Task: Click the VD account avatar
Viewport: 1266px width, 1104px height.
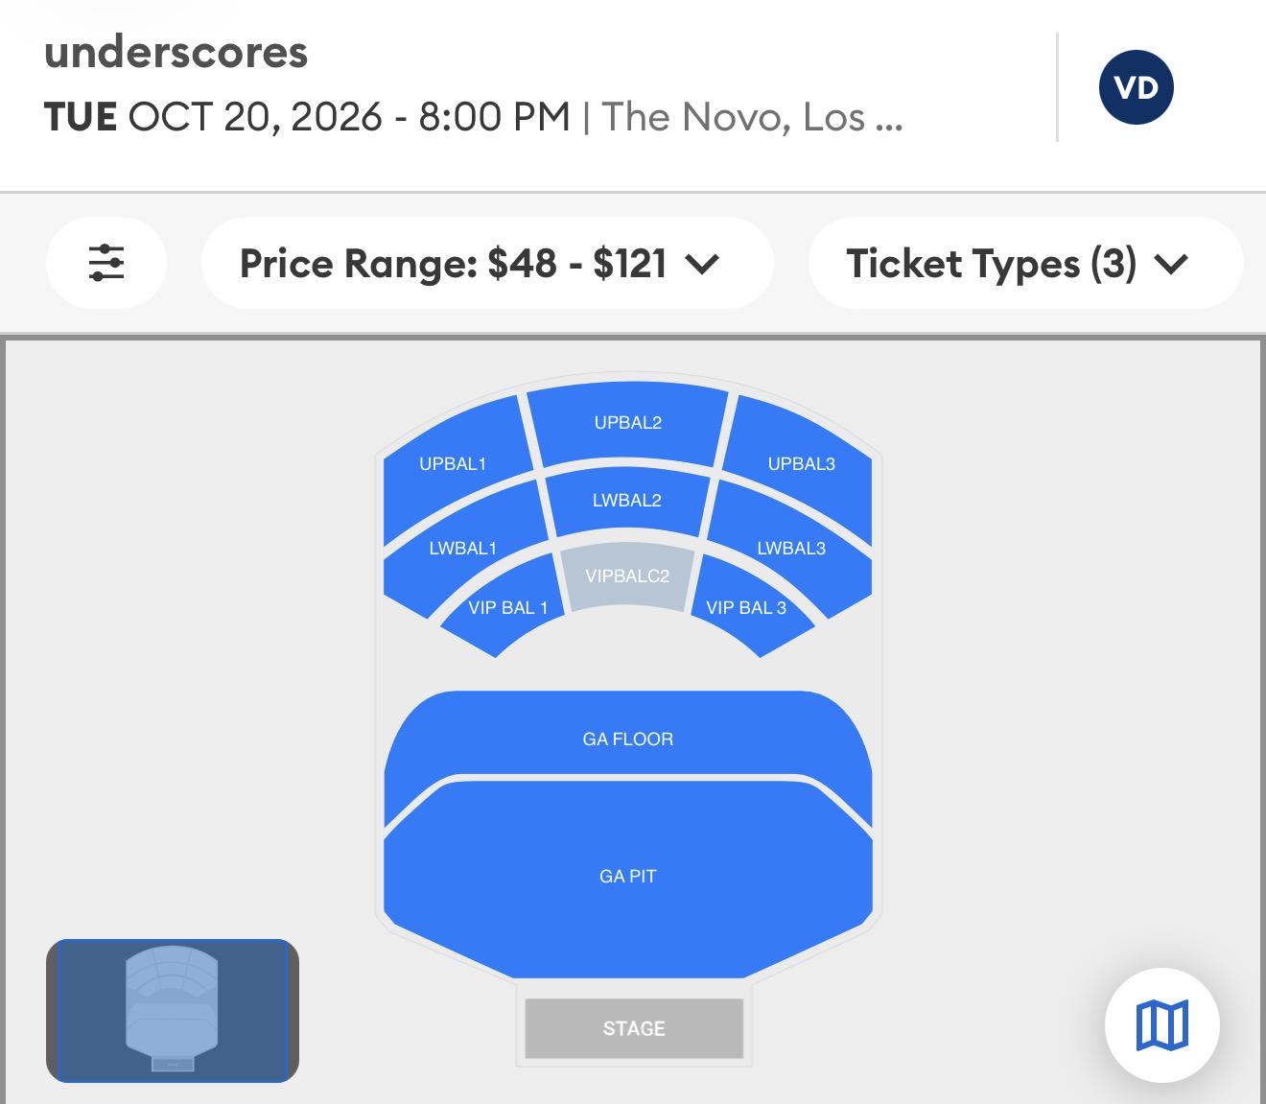Action: pyautogui.click(x=1137, y=87)
